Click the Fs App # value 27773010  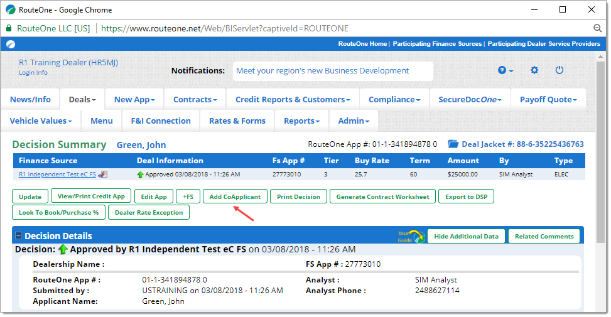pyautogui.click(x=286, y=175)
